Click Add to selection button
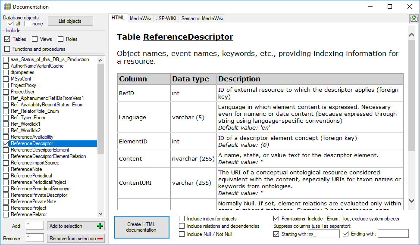 pyautogui.click(x=75, y=226)
